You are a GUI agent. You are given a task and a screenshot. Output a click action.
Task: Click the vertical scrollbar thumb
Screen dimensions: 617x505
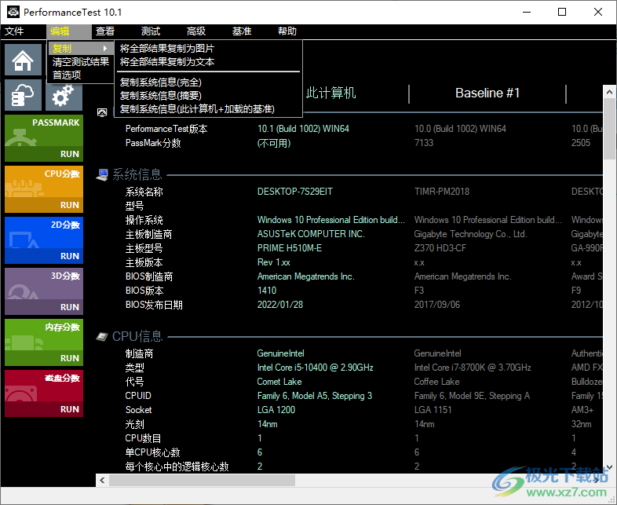click(609, 129)
